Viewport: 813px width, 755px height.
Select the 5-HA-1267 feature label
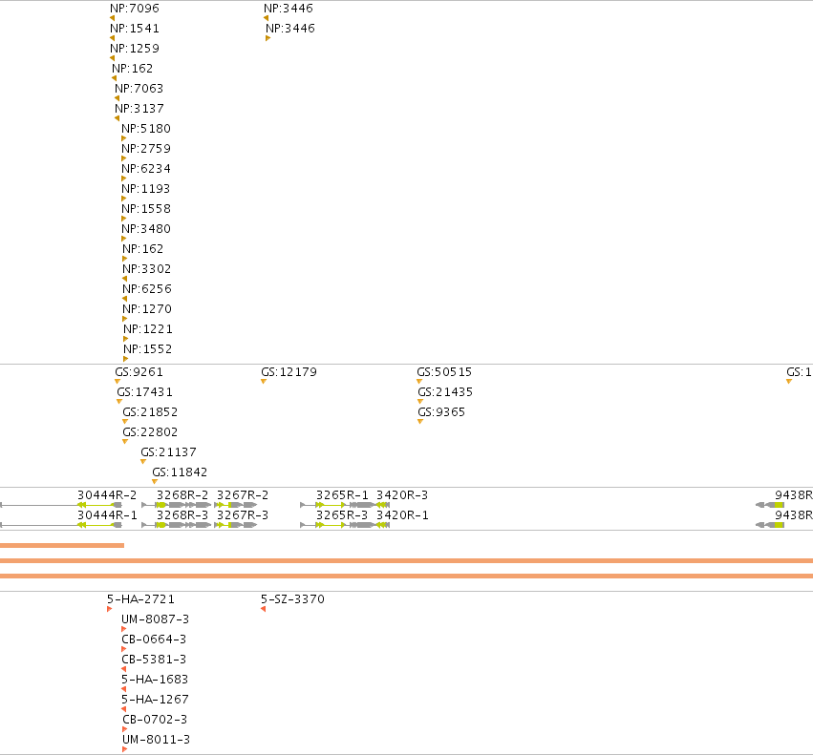click(155, 700)
